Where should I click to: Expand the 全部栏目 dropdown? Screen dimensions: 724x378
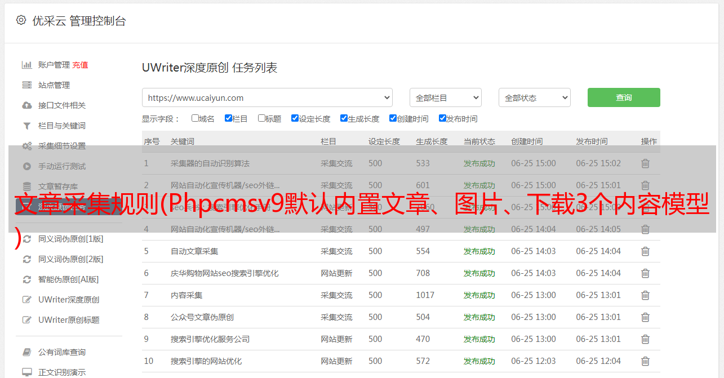tap(446, 97)
